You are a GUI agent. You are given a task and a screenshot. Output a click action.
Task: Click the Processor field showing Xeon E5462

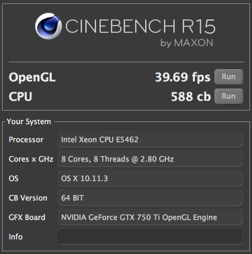coord(150,139)
